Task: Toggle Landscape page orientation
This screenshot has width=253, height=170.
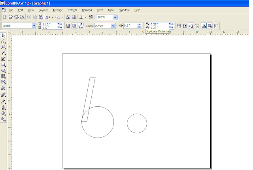Action: 74,26
